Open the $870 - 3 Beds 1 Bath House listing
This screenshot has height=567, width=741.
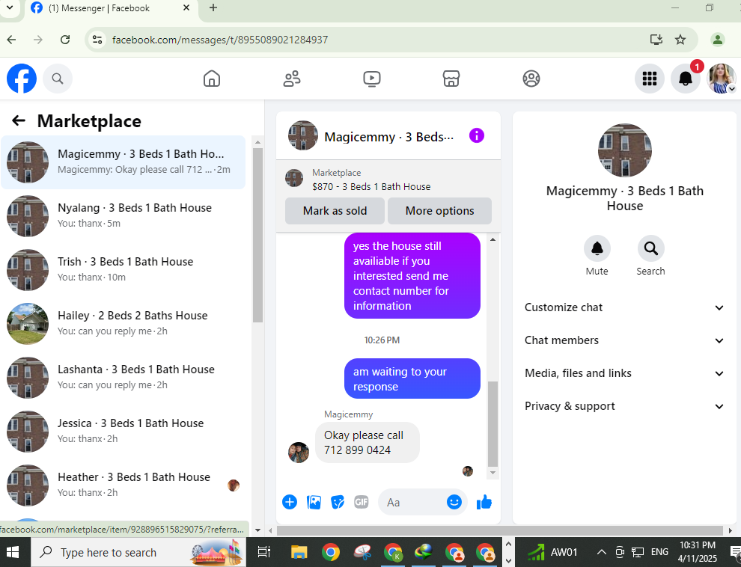pyautogui.click(x=371, y=186)
